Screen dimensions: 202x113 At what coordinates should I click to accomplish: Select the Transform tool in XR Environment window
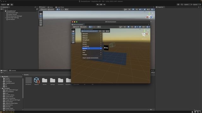[73, 42]
